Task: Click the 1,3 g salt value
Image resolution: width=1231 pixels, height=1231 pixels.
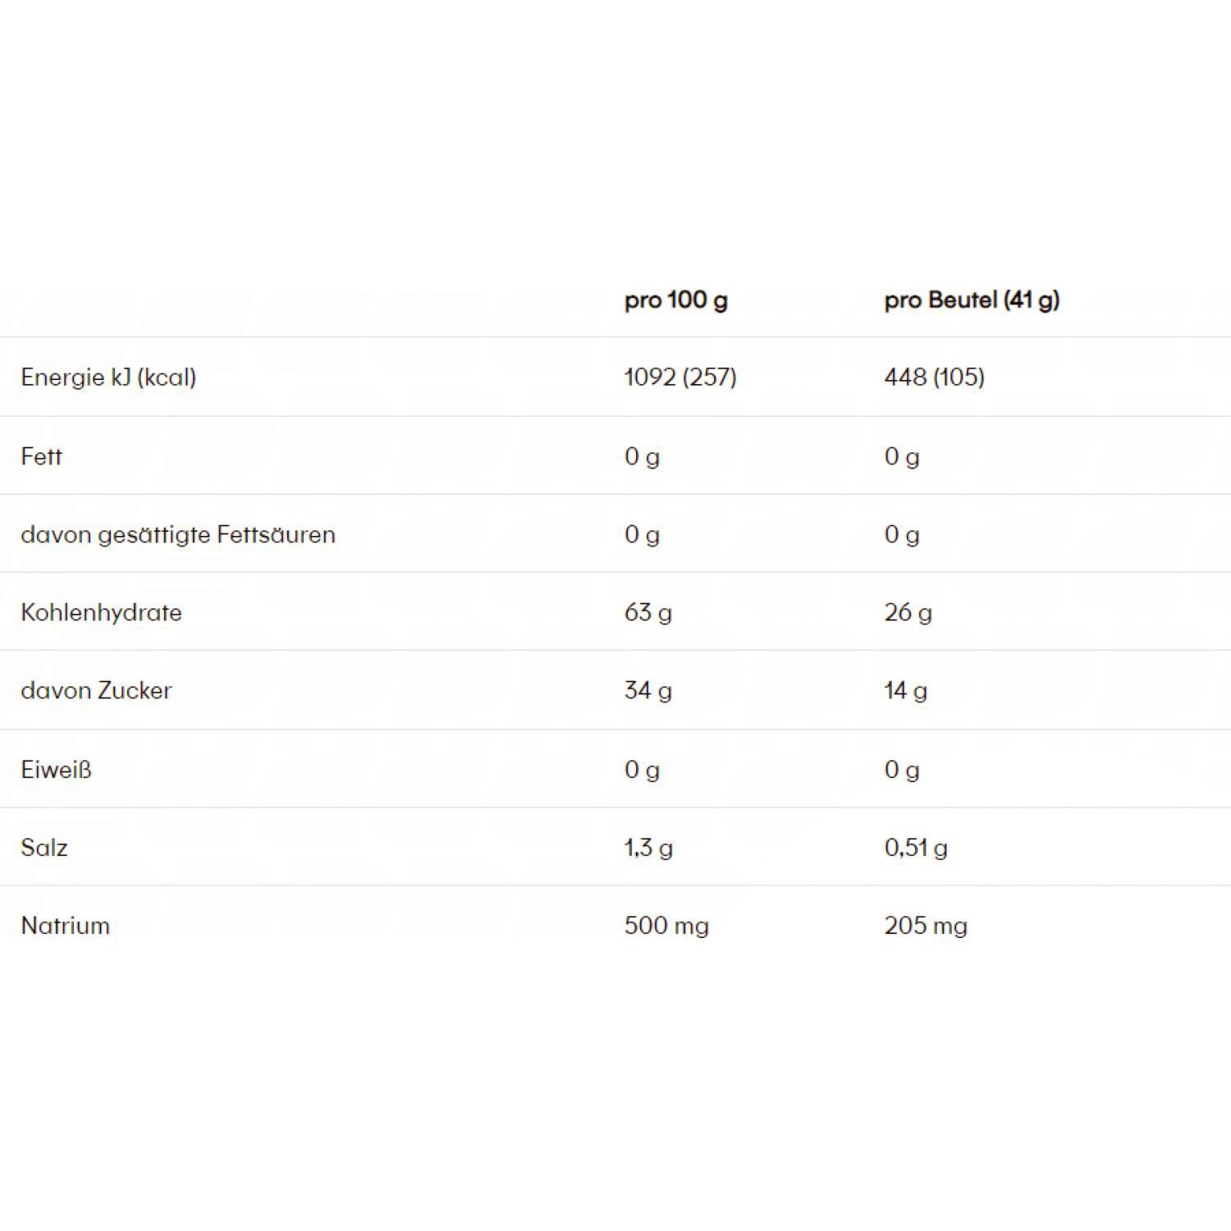Action: [648, 848]
